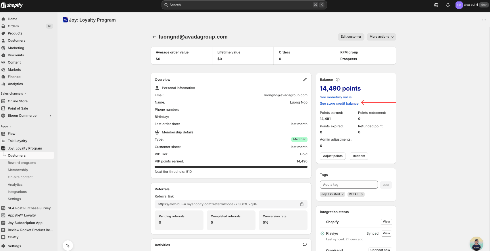Focus the Search bar

(244, 5)
